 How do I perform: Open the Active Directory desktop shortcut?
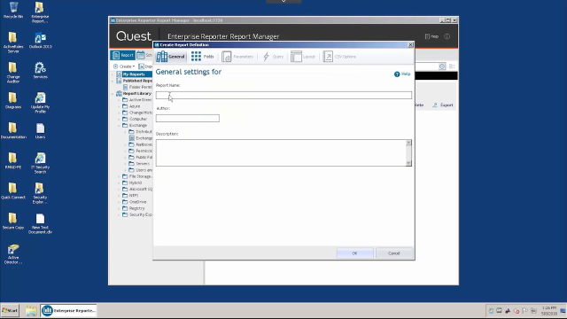coord(13,254)
